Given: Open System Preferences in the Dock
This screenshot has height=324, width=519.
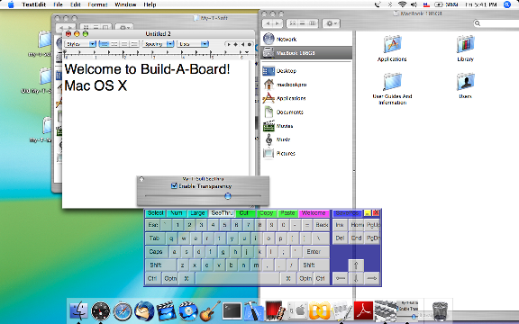Looking at the screenshot, I should 297,311.
